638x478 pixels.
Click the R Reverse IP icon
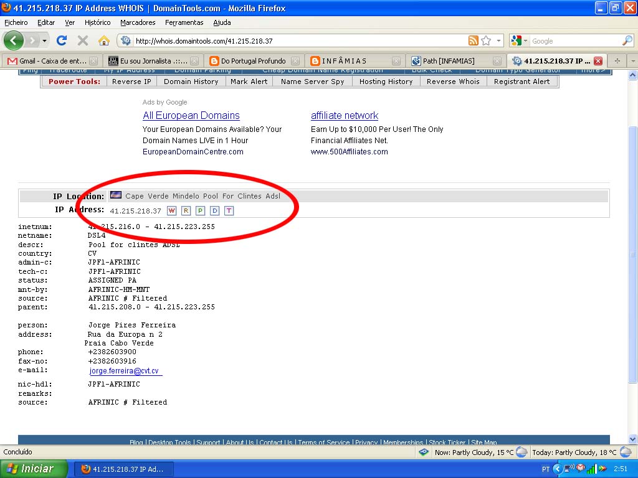click(186, 210)
